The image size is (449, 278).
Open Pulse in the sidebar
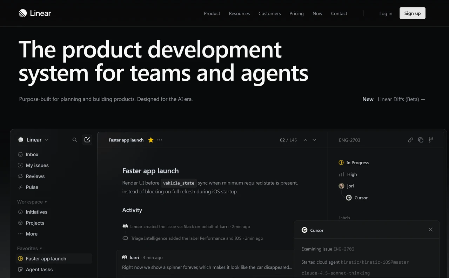coord(32,187)
